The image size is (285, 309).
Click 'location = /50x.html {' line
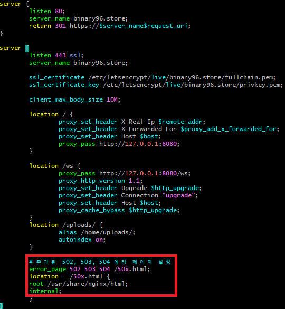[x=70, y=276]
